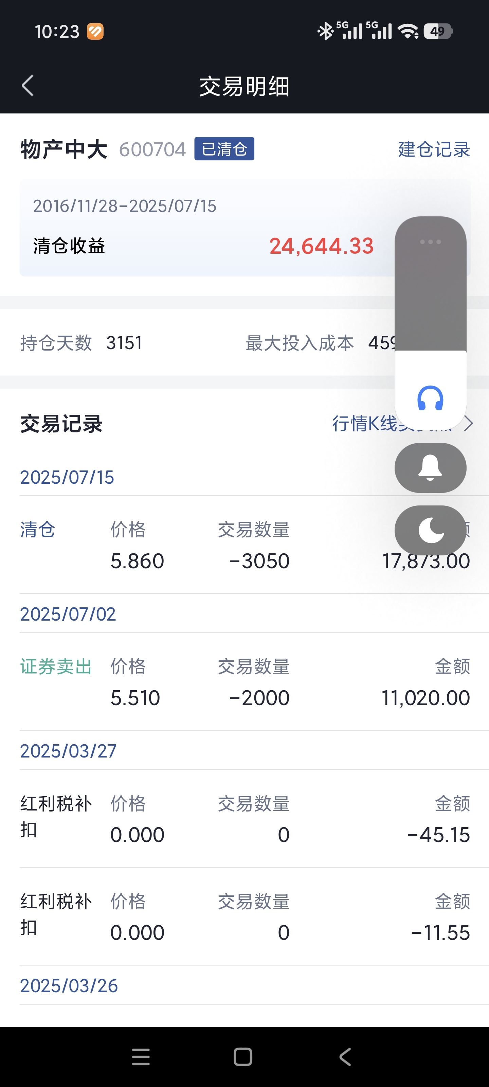
Task: Select the 2025/07/15 date entry
Action: [x=67, y=477]
